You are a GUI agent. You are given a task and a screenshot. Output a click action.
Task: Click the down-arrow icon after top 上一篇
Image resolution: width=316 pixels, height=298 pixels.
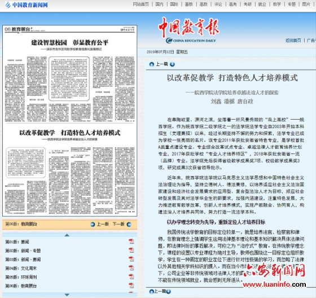(x=172, y=64)
